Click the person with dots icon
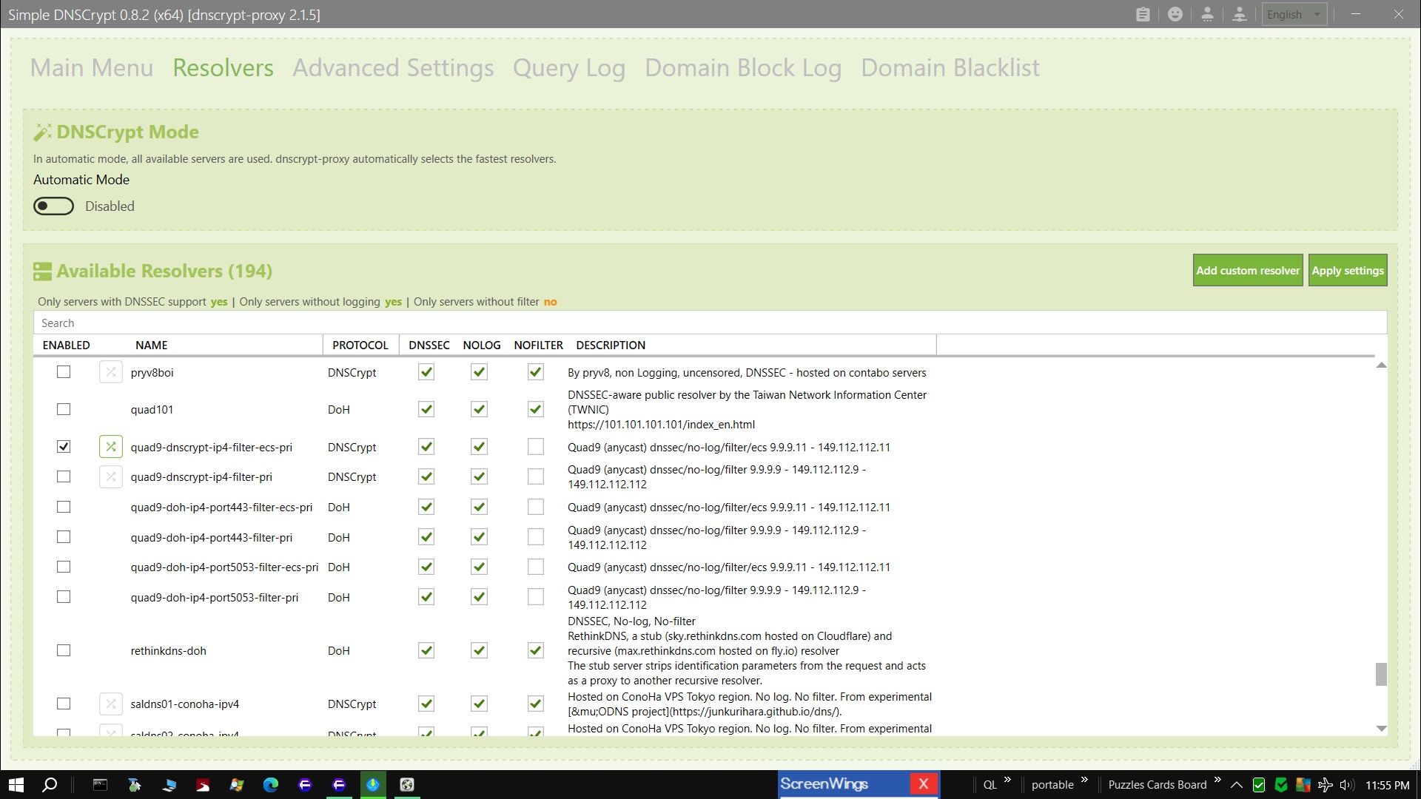1421x799 pixels. coord(1207,14)
